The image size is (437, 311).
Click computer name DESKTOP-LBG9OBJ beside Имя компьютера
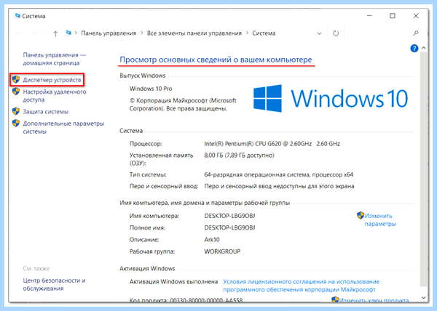229,216
